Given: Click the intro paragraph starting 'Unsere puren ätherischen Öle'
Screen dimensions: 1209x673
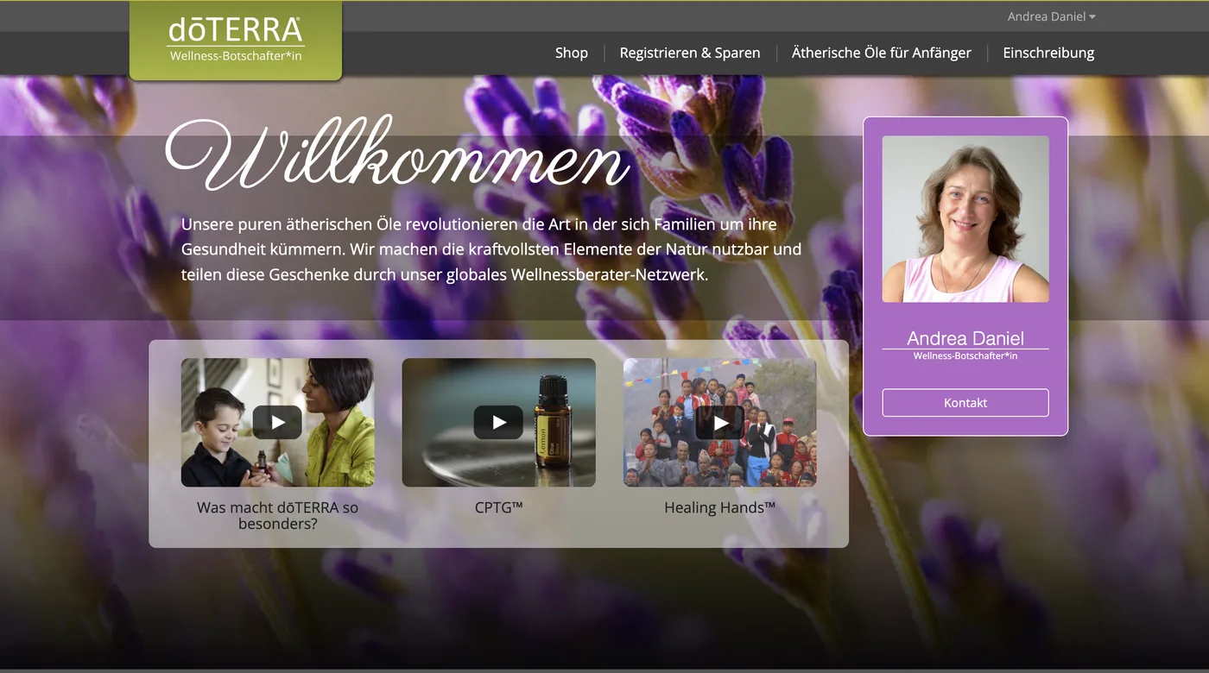Looking at the screenshot, I should [x=491, y=249].
